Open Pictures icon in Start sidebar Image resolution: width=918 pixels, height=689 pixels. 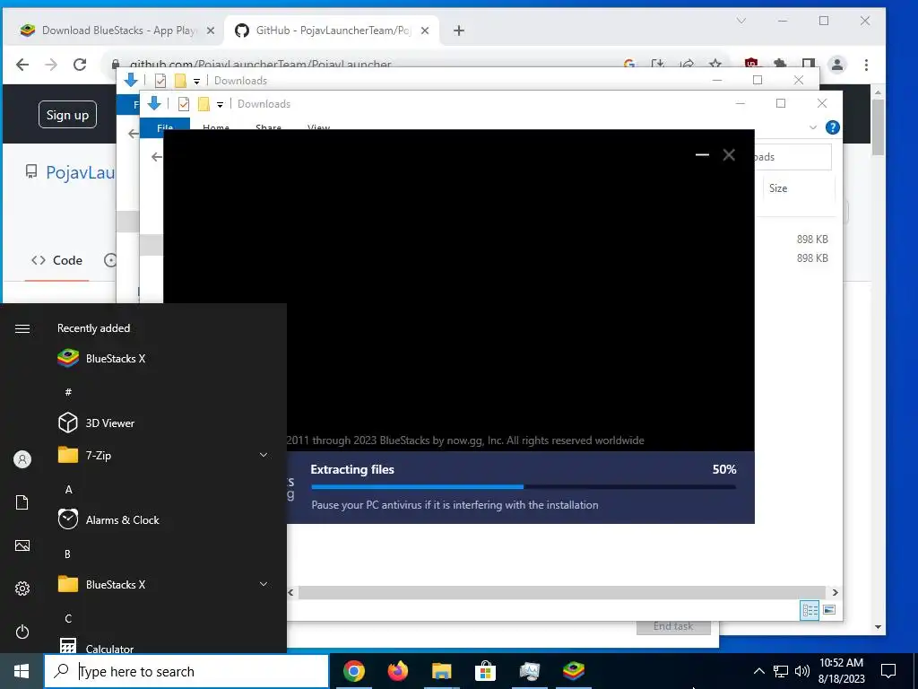pos(22,545)
